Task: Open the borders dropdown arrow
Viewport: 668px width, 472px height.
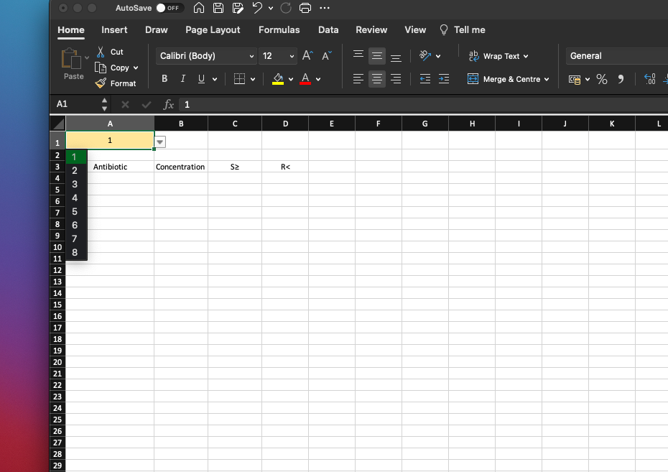Action: 253,79
